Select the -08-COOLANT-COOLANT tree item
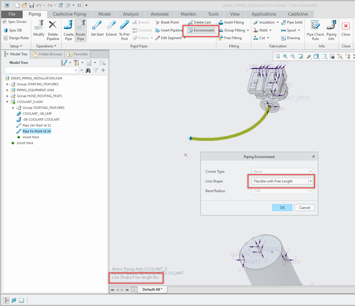The width and height of the screenshot is (355, 306). 41,119
